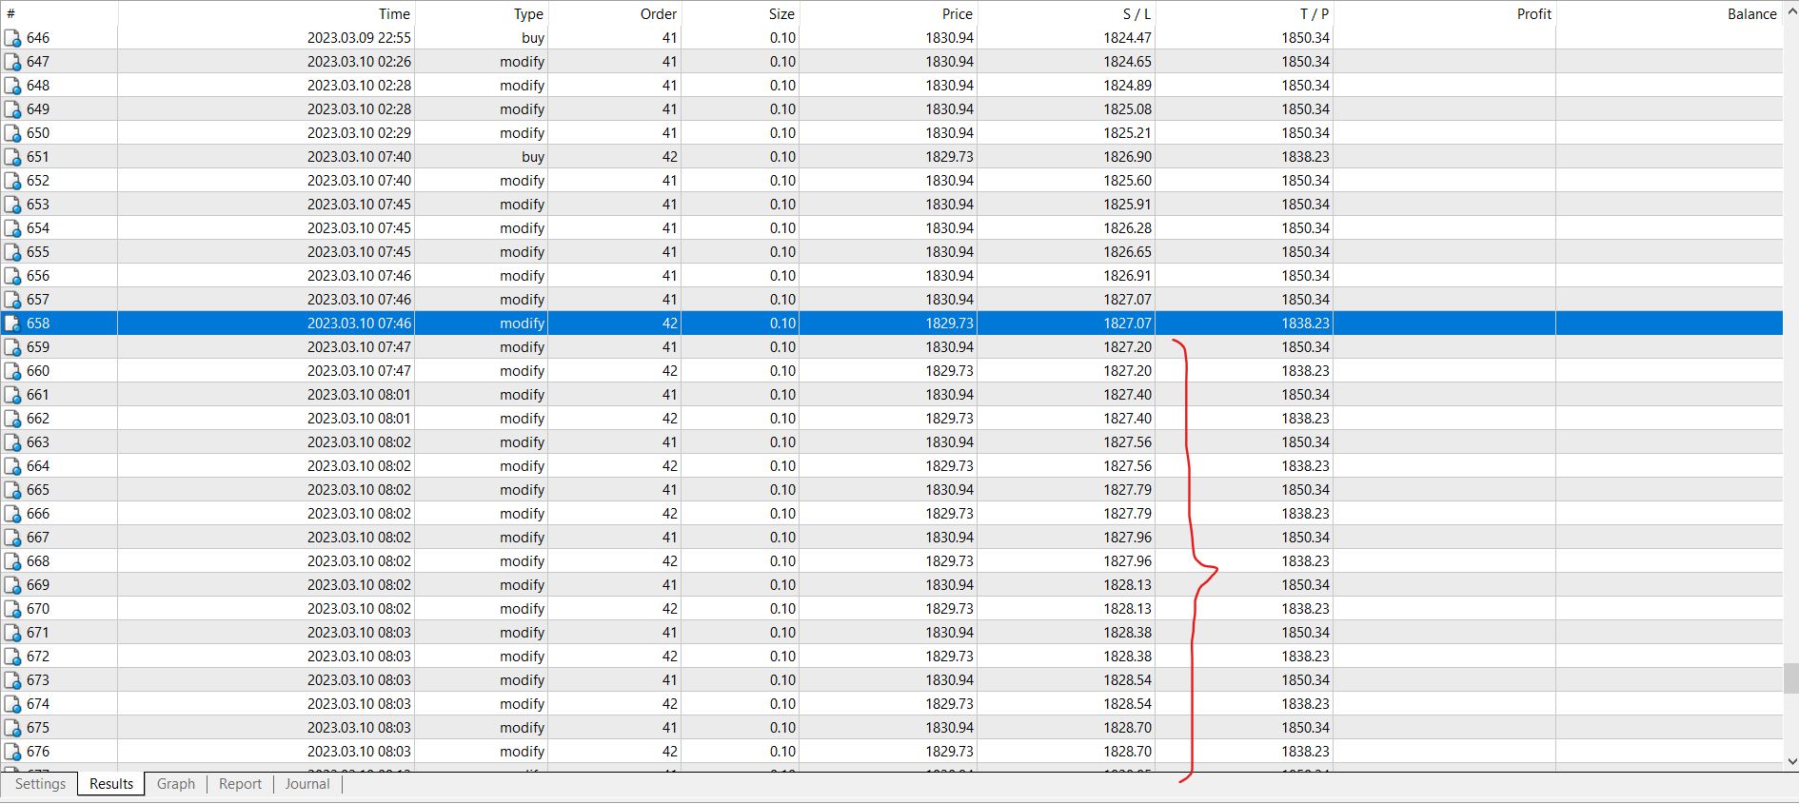Sort by the Balance column header
This screenshot has width=1799, height=804.
click(x=1669, y=13)
